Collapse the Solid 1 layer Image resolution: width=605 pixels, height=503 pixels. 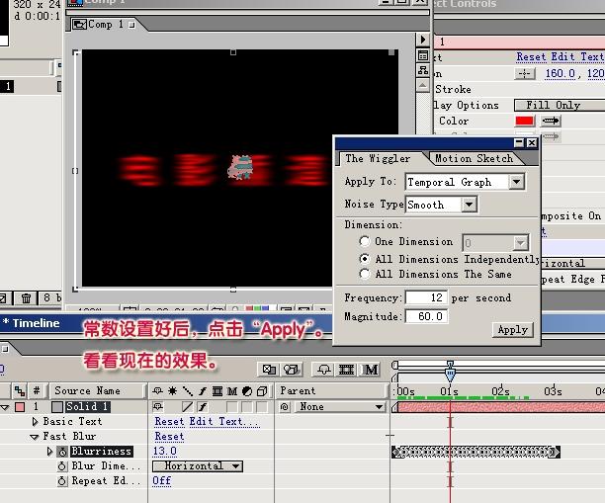[x=5, y=407]
